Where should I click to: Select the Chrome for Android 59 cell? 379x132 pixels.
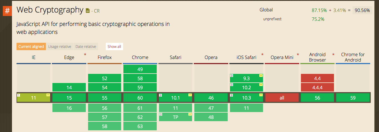pos(353,98)
